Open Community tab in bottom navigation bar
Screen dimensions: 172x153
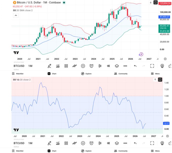coord(121,151)
